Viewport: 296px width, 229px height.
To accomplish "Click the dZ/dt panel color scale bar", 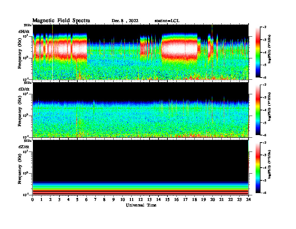I will click(258, 168).
